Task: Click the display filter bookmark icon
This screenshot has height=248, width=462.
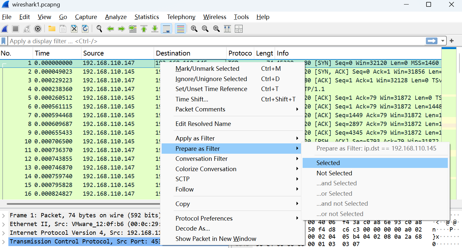Action: [4, 41]
